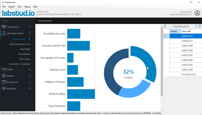
Task: Go to next records page arrow
Action: click(200, 26)
